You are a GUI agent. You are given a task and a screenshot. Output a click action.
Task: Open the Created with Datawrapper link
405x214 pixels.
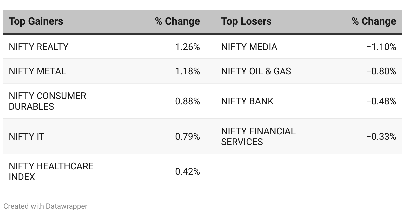pos(45,206)
